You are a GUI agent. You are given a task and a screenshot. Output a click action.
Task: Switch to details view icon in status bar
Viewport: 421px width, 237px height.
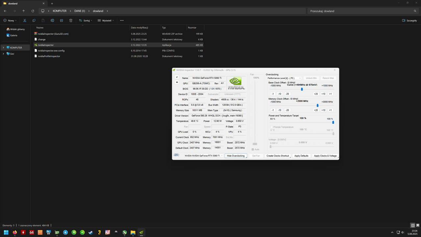[x=413, y=225]
